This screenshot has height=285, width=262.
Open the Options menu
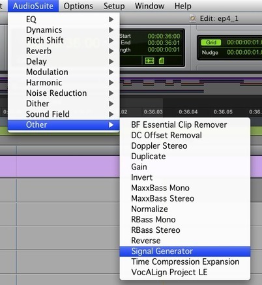78,6
